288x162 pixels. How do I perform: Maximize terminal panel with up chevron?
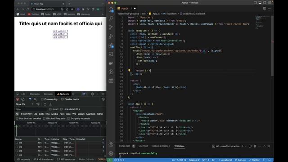[x=265, y=146]
